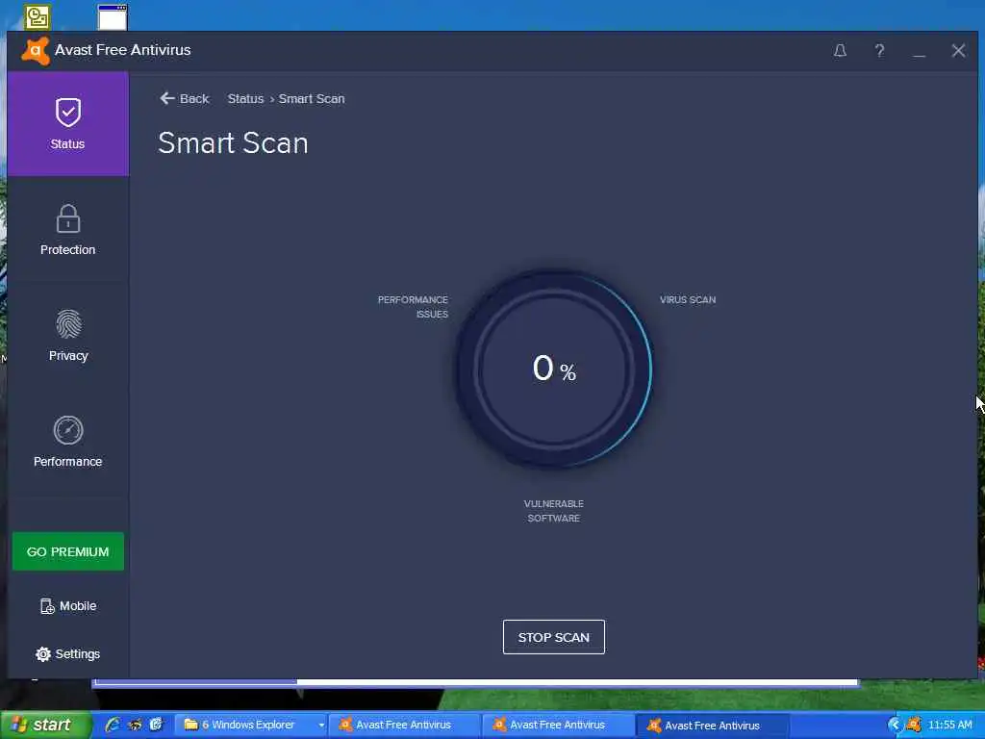
Task: Click the Smart Scan heading
Action: [x=233, y=142]
